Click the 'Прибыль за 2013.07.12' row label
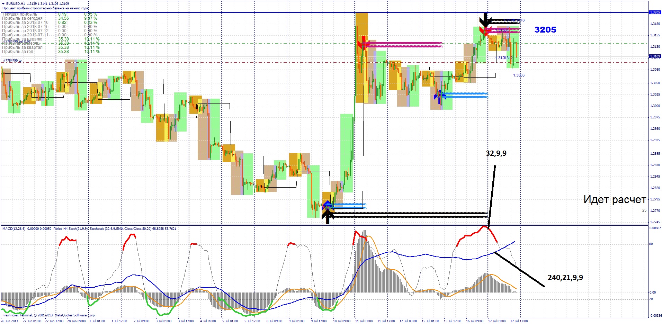The height and width of the screenshot is (324, 662). (x=25, y=31)
